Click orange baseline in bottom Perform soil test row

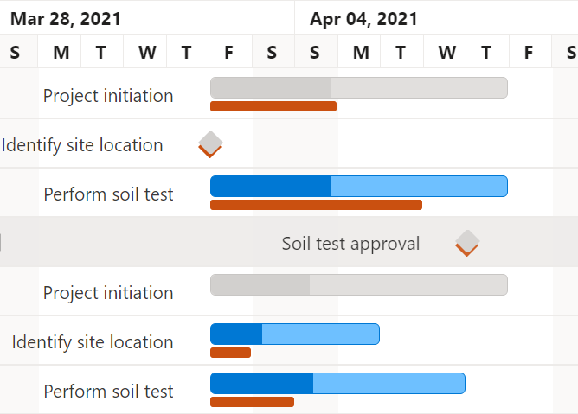pos(252,402)
